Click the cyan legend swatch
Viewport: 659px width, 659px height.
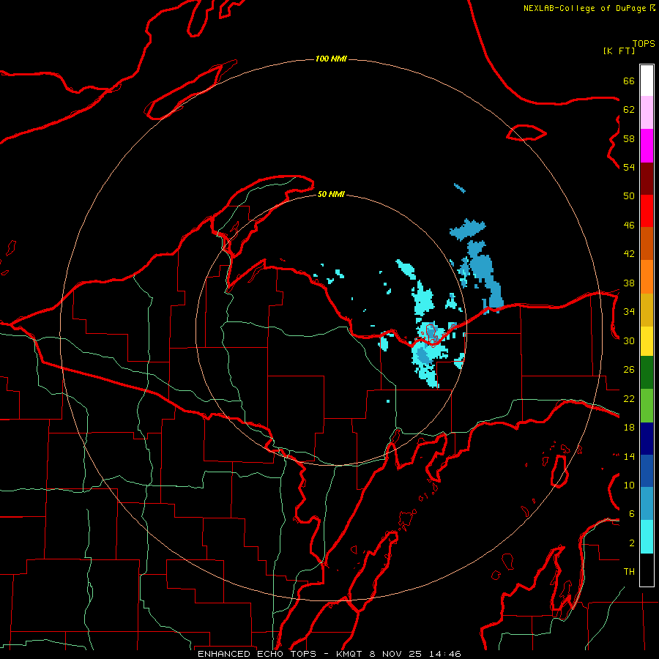[647, 537]
